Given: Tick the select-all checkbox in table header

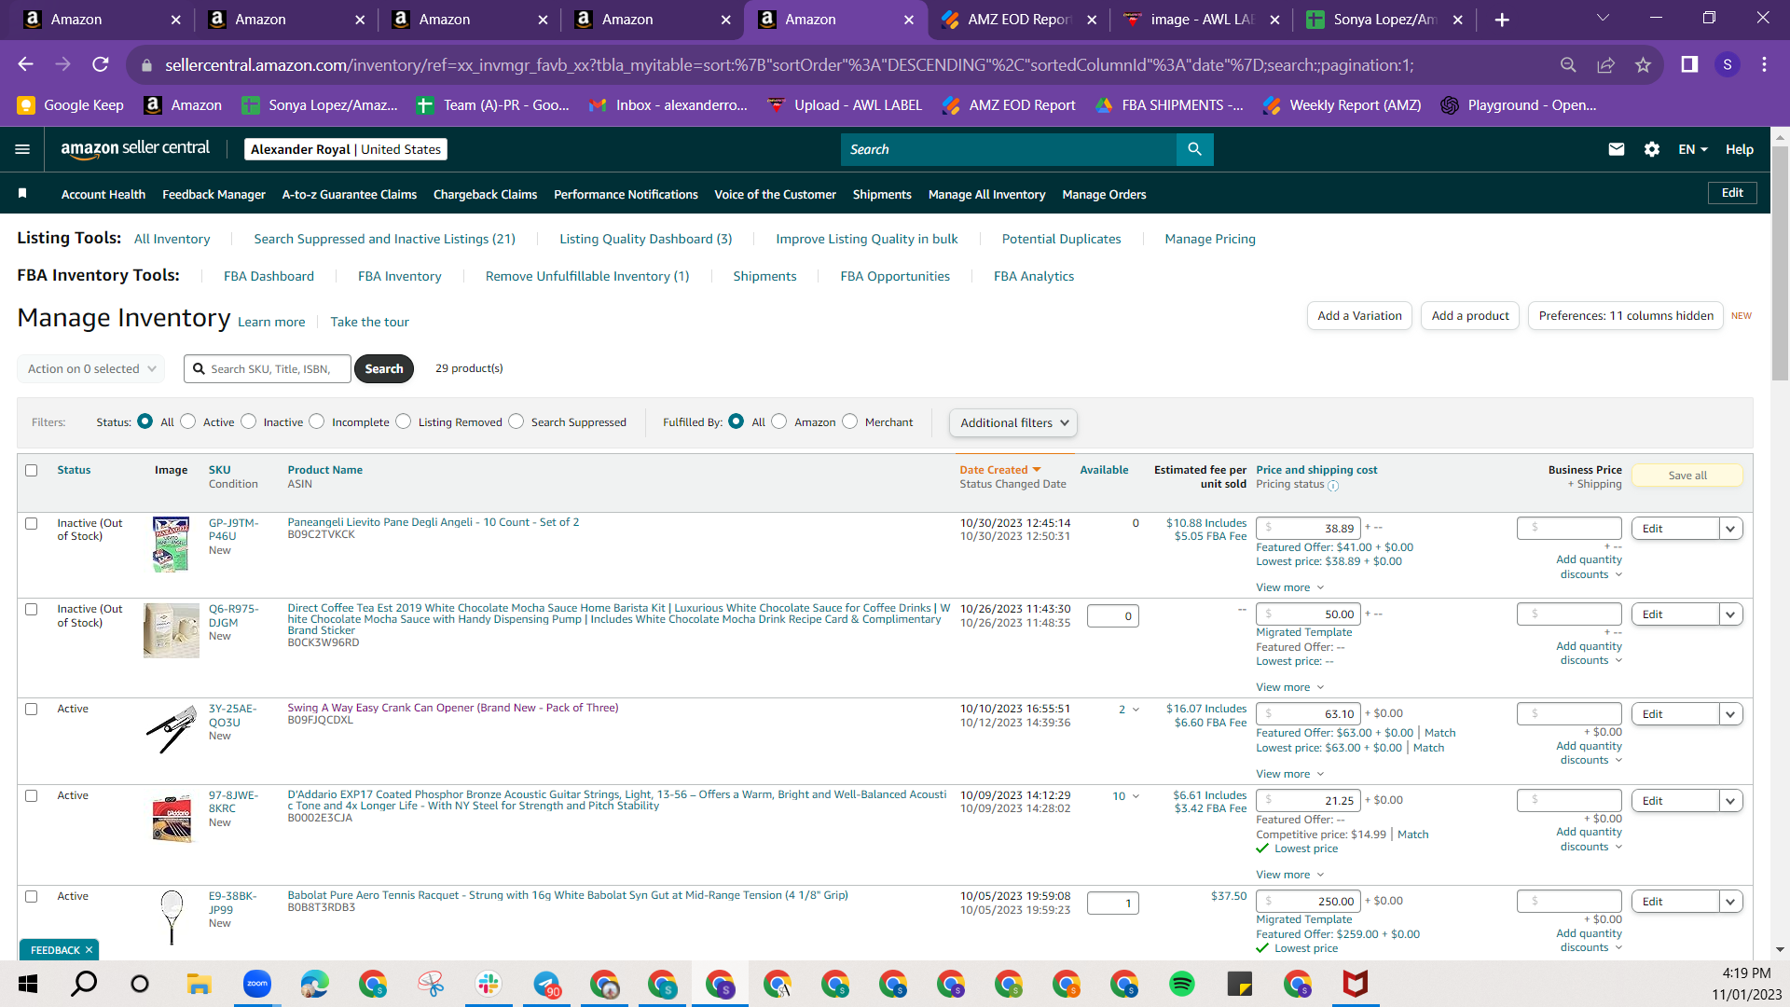Looking at the screenshot, I should click(x=32, y=470).
